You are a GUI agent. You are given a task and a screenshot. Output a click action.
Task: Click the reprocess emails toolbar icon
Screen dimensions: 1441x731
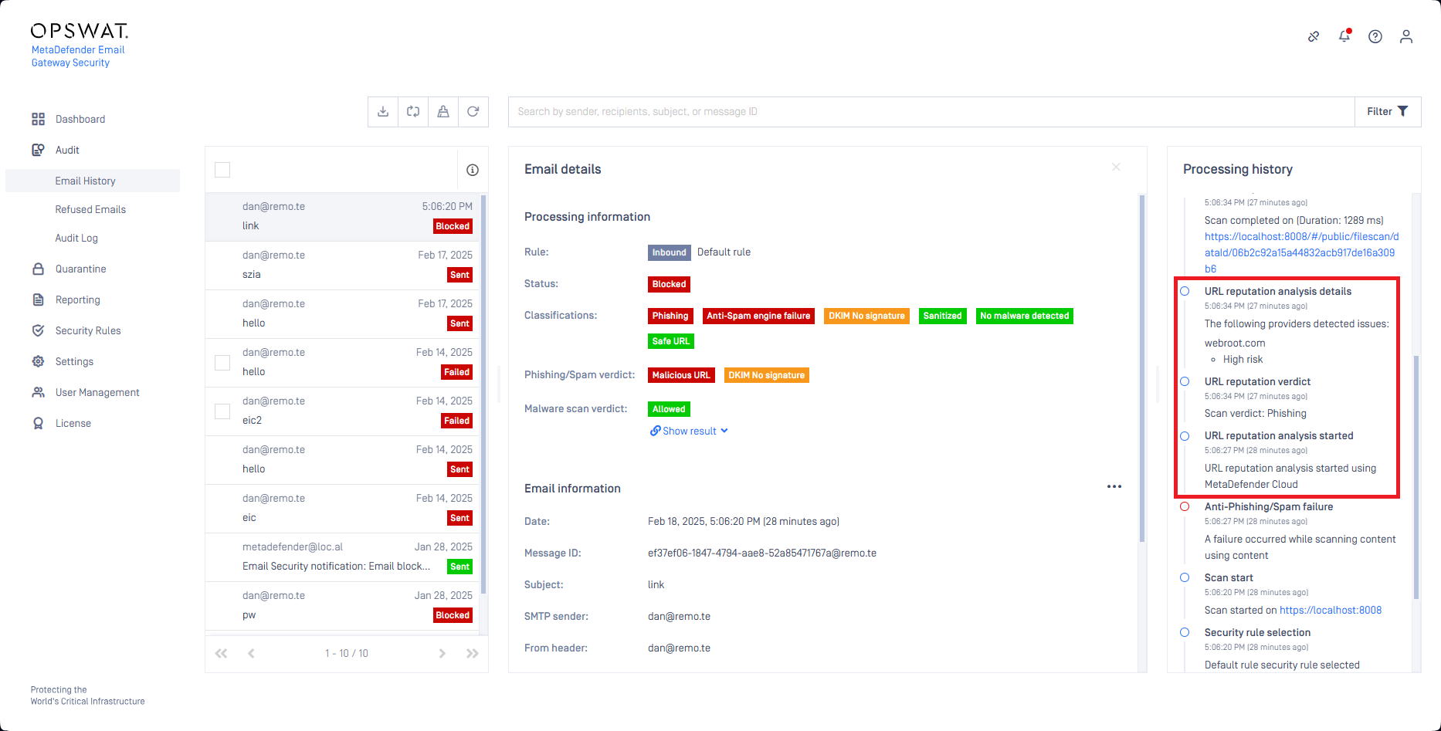[x=413, y=112]
